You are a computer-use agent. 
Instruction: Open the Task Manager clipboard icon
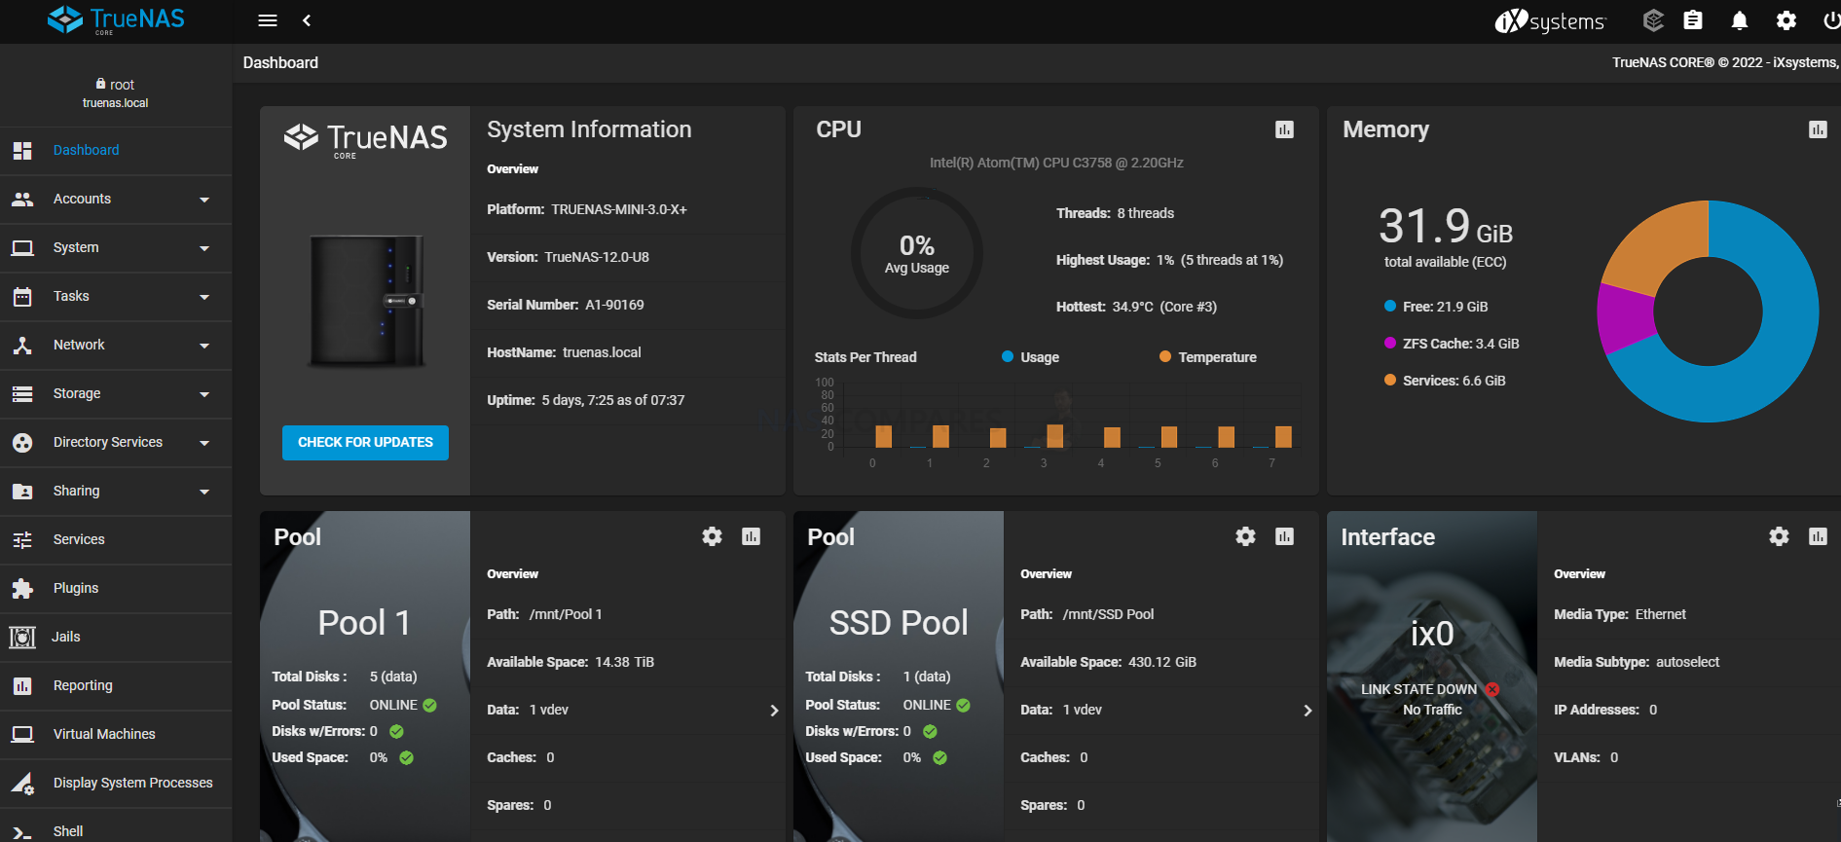[1693, 20]
